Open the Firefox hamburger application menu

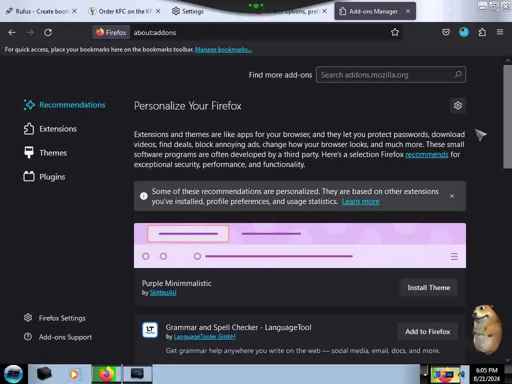coord(499,32)
